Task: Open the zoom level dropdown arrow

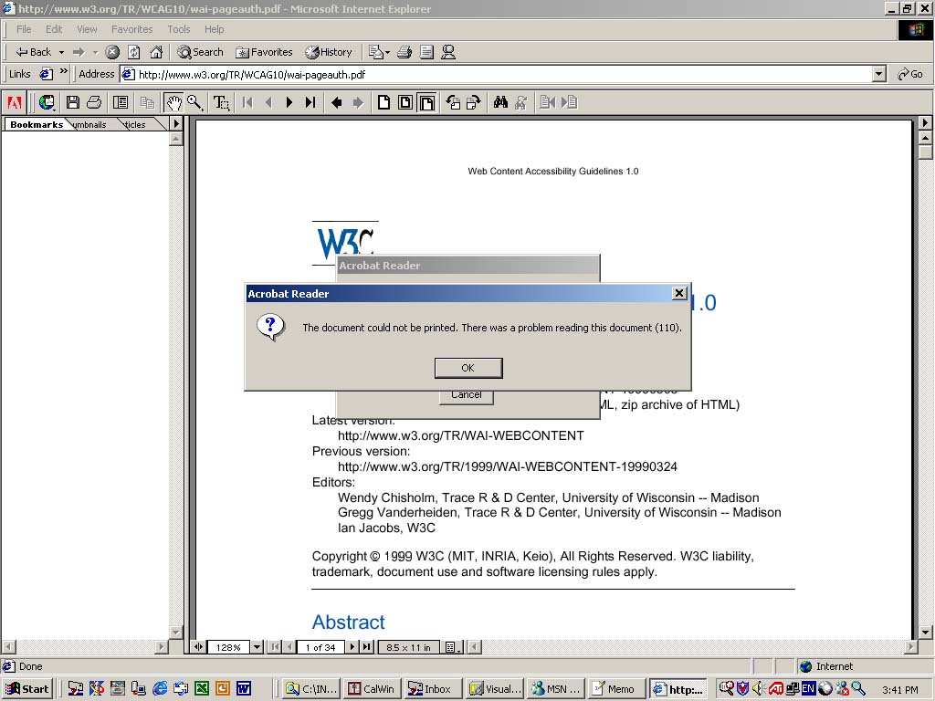Action: coord(257,647)
